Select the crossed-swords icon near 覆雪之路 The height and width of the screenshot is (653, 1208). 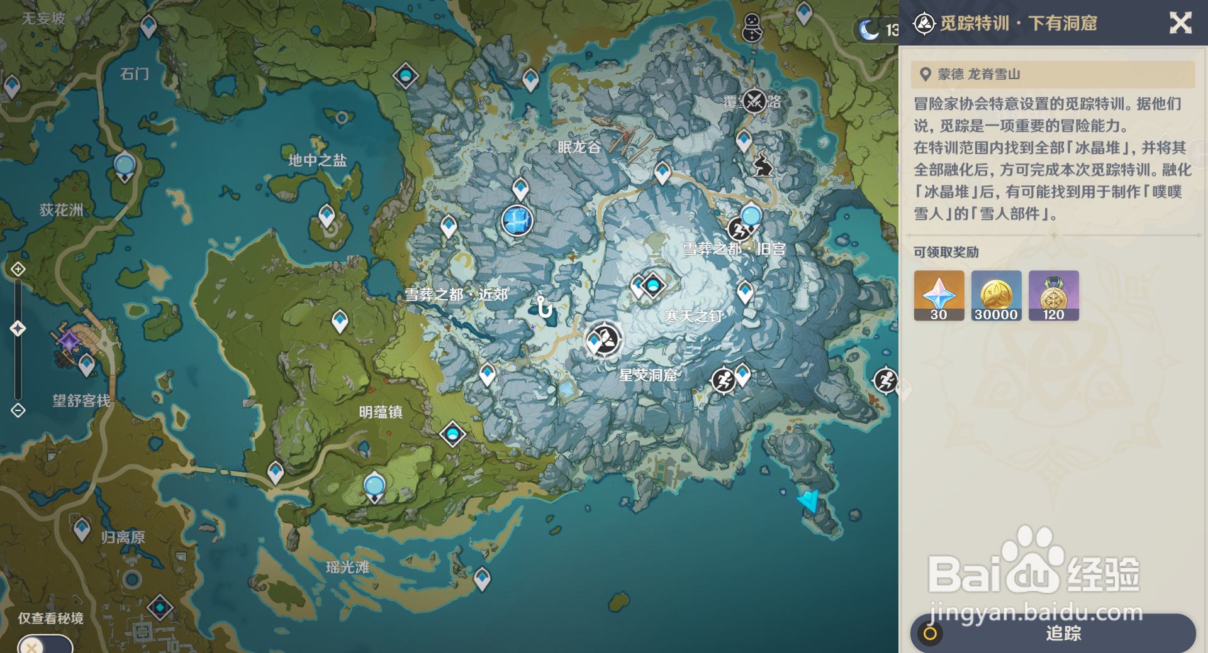point(754,101)
